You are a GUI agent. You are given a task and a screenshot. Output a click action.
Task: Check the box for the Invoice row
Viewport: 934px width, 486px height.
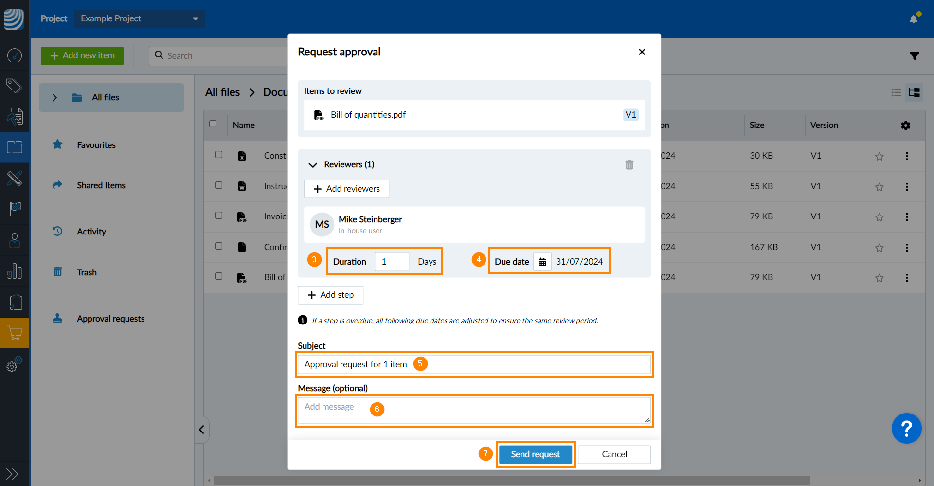[219, 216]
